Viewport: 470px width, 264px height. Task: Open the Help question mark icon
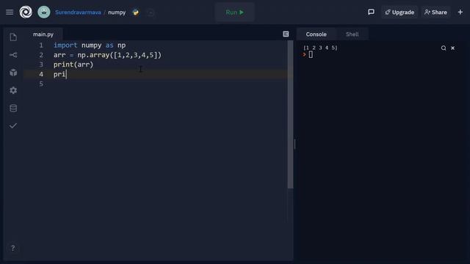13,248
